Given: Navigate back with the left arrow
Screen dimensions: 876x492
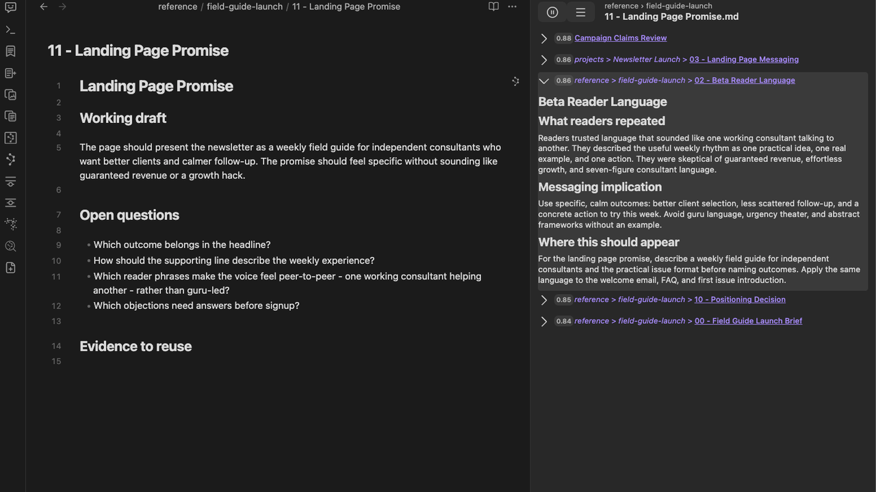Looking at the screenshot, I should click(x=44, y=7).
